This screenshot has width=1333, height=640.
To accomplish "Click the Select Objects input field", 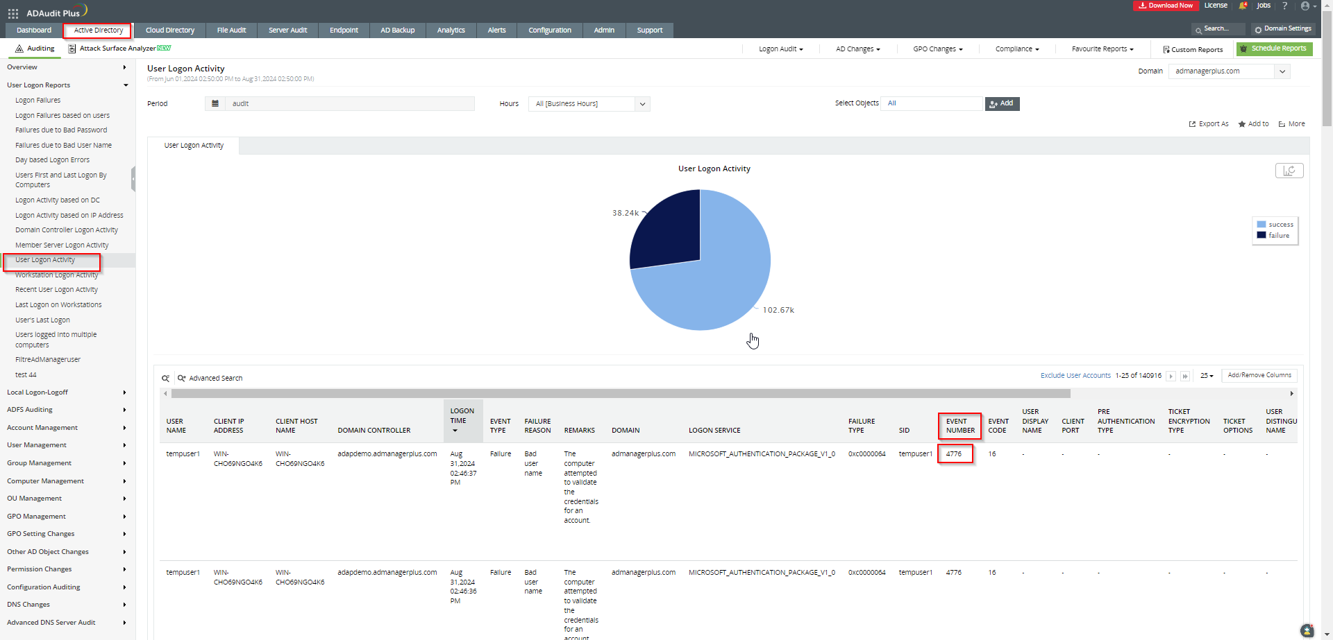I will [932, 103].
